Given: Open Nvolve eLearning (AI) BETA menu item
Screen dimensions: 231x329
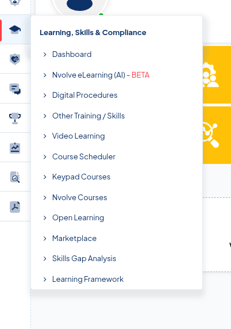Looking at the screenshot, I should pos(101,75).
